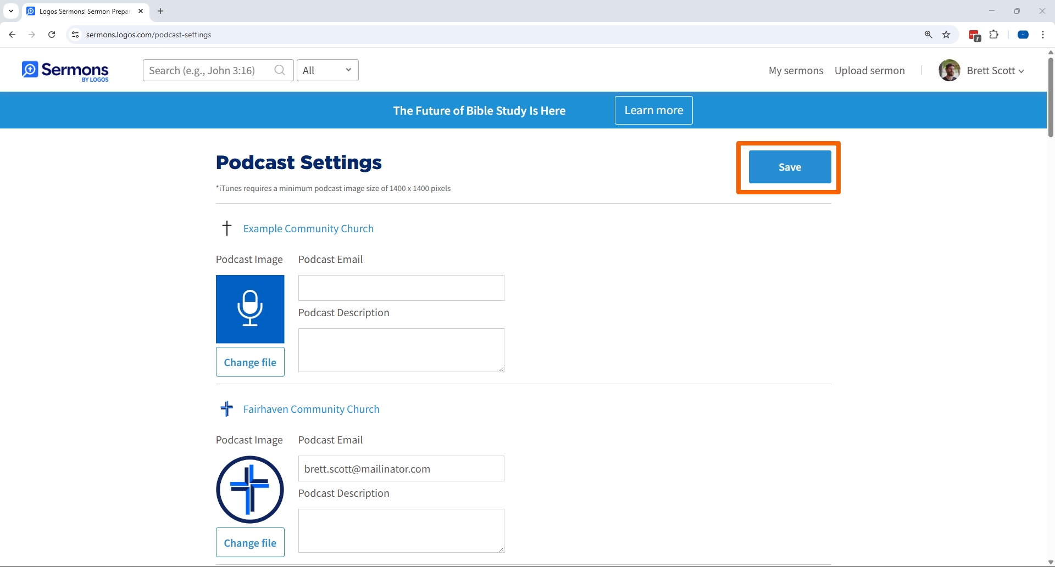
Task: Go forward in browser history
Action: point(32,35)
